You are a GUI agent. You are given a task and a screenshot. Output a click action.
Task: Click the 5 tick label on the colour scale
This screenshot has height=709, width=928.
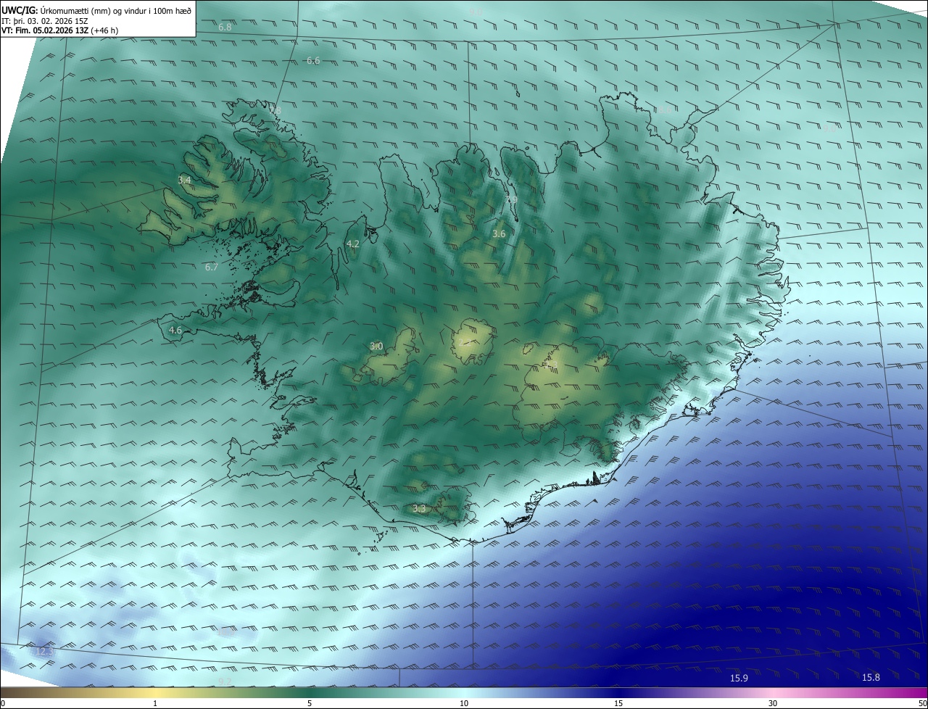310,703
